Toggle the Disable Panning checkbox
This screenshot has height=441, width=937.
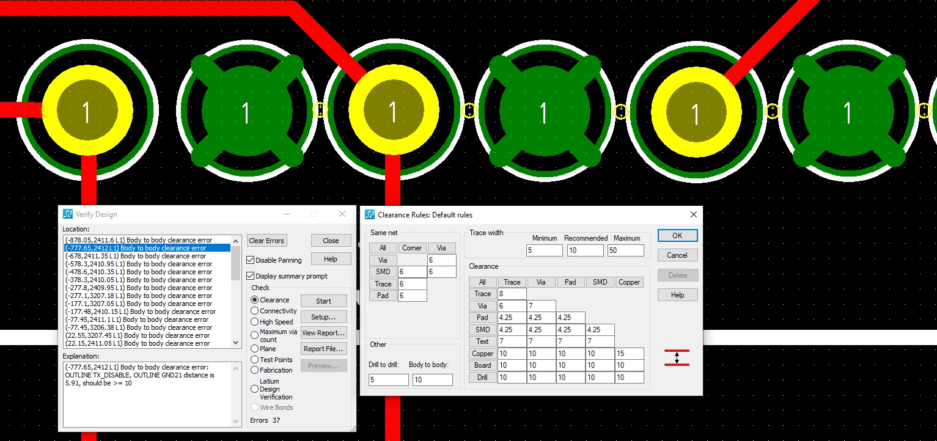tap(251, 260)
